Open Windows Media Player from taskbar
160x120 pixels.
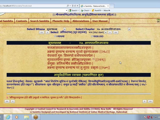[x=17, y=117]
